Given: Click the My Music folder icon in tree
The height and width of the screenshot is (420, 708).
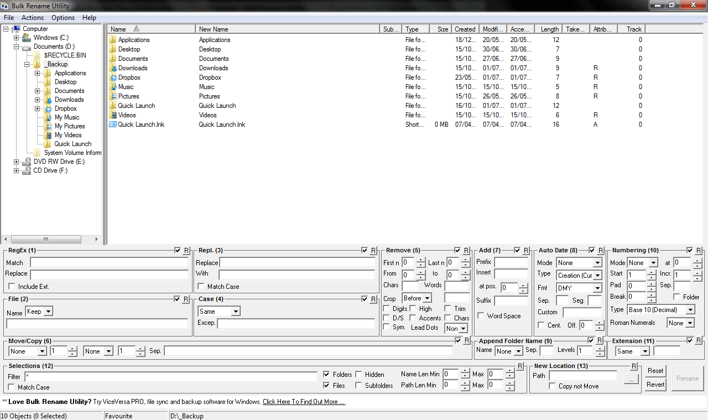Looking at the screenshot, I should [x=48, y=117].
